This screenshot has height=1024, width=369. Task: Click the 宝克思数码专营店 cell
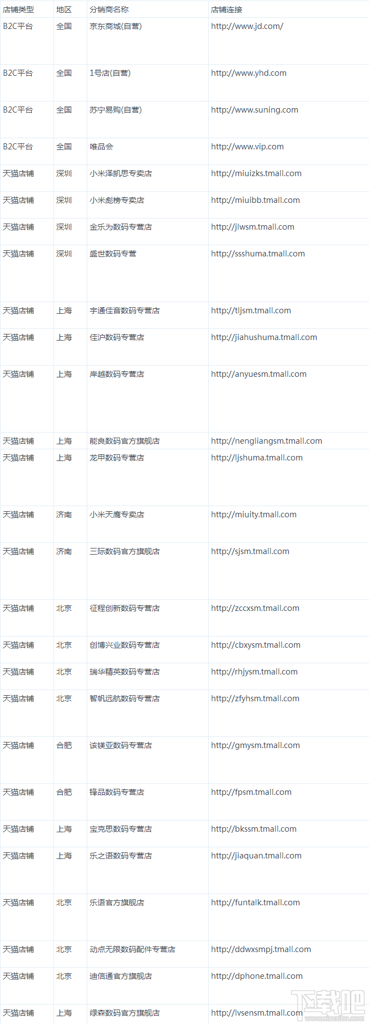point(121,829)
